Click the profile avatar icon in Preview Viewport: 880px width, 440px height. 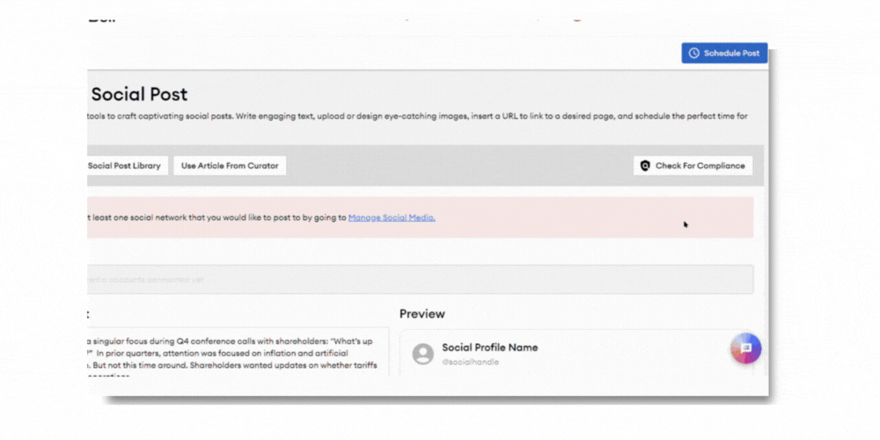coord(423,354)
